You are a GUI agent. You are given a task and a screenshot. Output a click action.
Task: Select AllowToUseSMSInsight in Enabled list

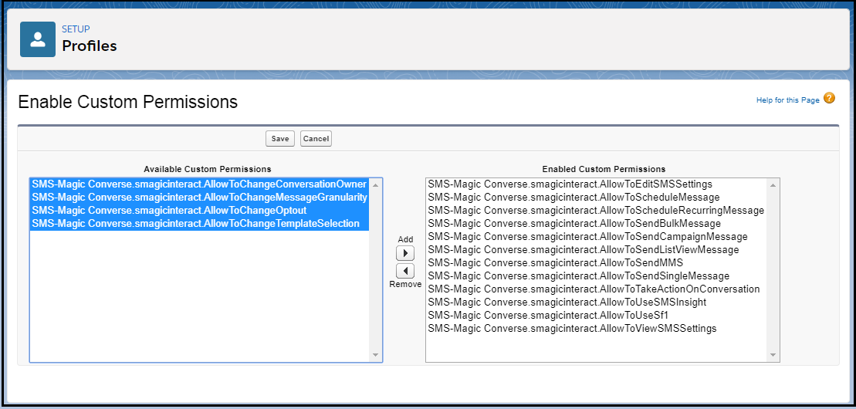click(596, 302)
